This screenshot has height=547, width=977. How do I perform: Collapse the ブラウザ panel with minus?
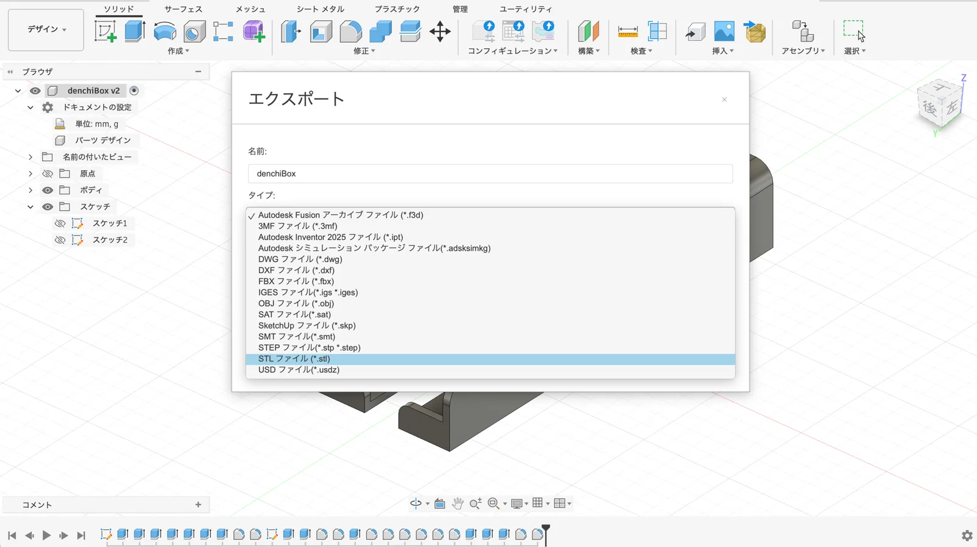pos(198,72)
